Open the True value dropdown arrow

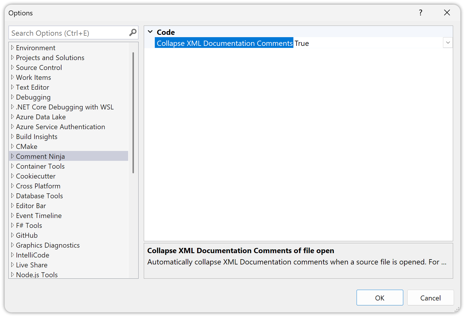tap(448, 43)
